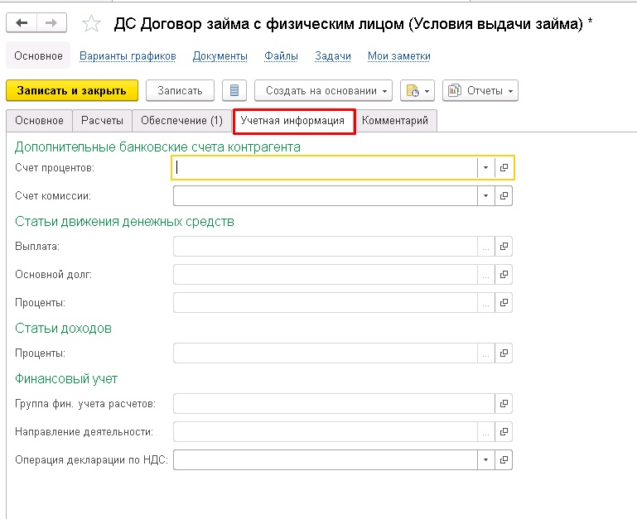
Task: Switch to the Расчеты tab
Action: click(102, 121)
